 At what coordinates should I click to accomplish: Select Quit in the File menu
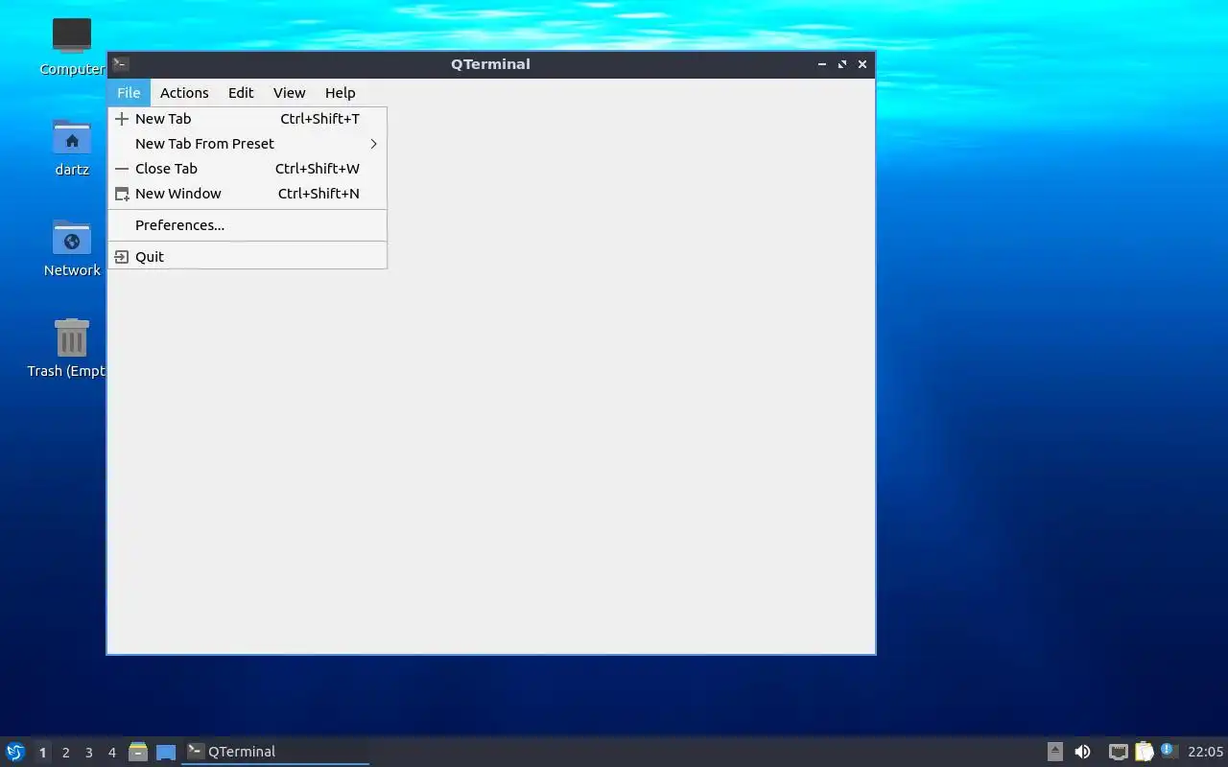click(248, 257)
